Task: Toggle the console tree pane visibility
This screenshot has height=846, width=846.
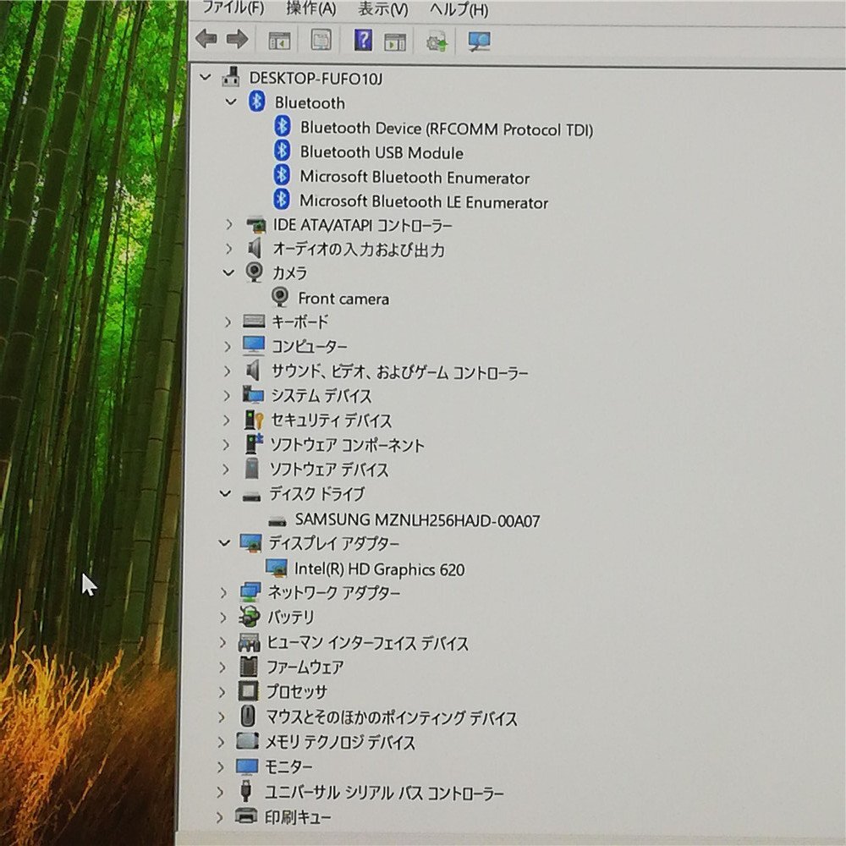Action: pos(279,40)
